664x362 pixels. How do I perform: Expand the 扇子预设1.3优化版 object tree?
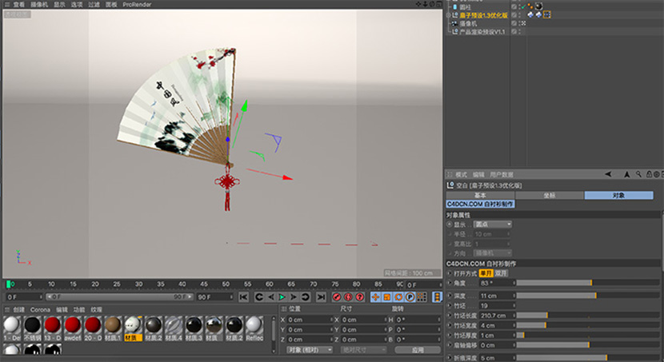point(448,15)
